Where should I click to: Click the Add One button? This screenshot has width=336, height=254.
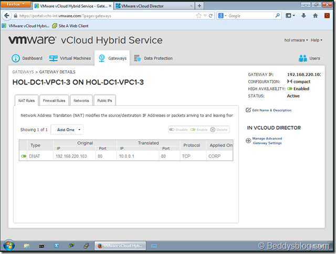coord(66,130)
